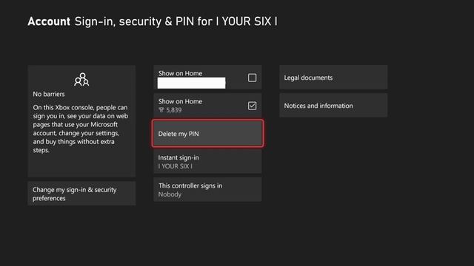Image resolution: width=474 pixels, height=266 pixels.
Task: Click the page title "Sign-in, security & PIN for I YOUR SIX I"
Action: tap(176, 21)
